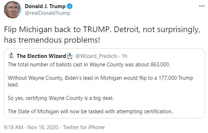This screenshot has height=133, width=208.
Task: Open the tweet's three-dot more options menu
Action: click(x=202, y=6)
